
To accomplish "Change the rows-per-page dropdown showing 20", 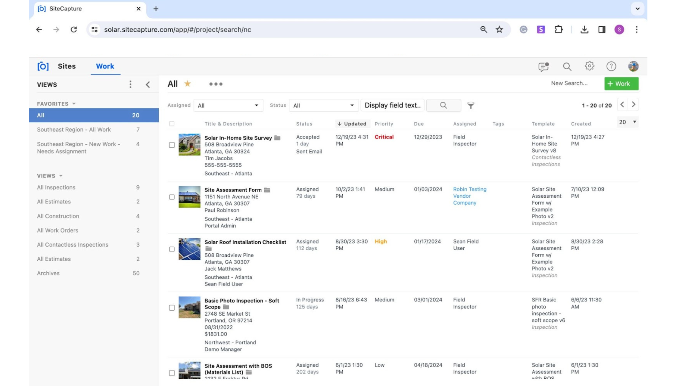I will click(x=627, y=122).
